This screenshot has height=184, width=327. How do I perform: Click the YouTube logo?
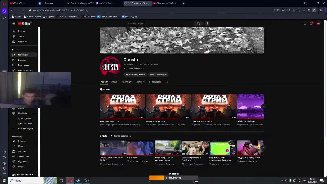(x=24, y=24)
